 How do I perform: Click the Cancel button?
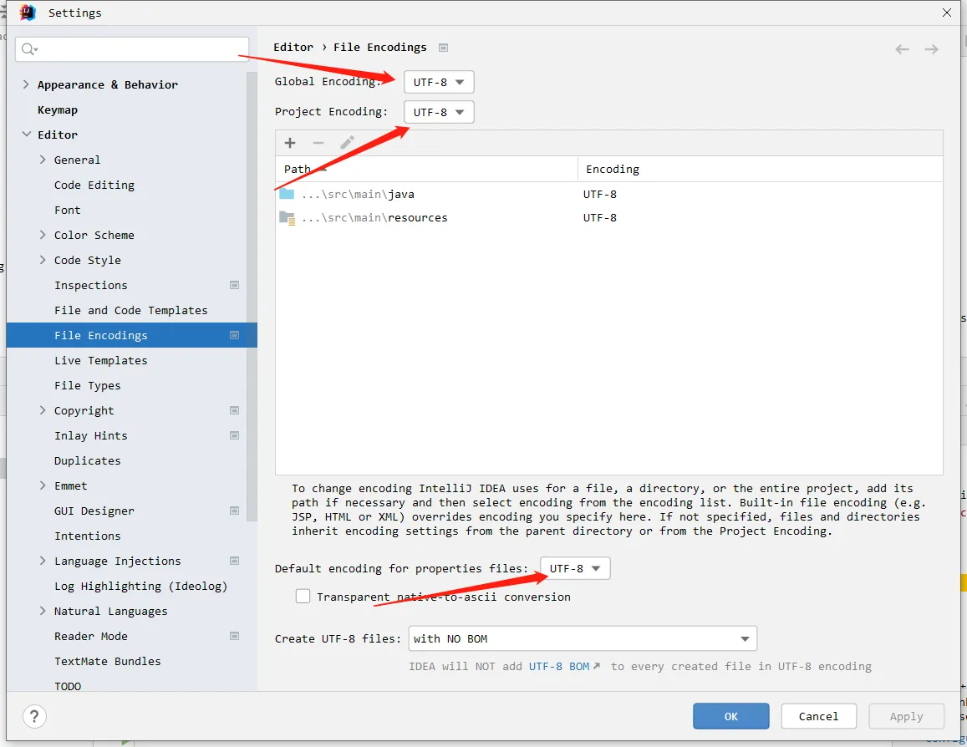818,716
